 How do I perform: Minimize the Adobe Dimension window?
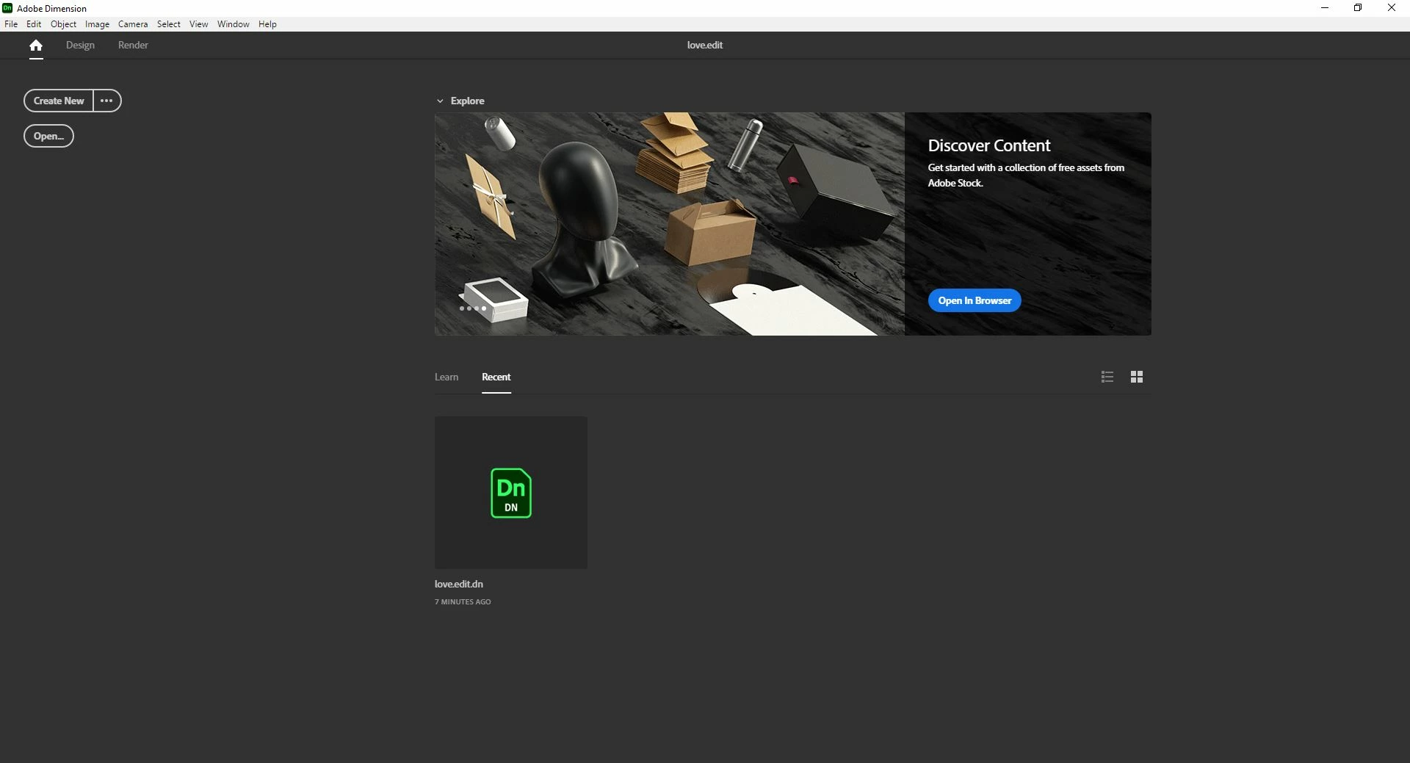coord(1325,8)
